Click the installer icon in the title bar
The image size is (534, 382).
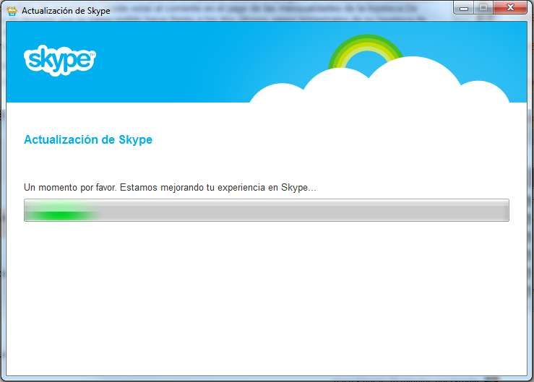(x=12, y=11)
